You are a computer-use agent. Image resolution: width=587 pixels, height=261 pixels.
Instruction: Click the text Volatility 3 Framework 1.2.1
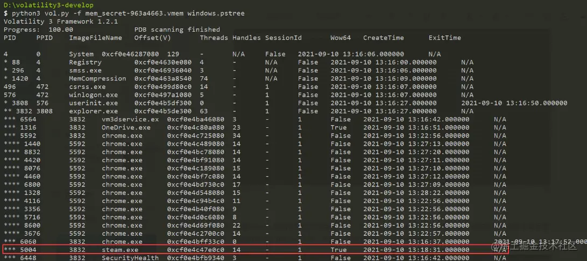pos(61,21)
